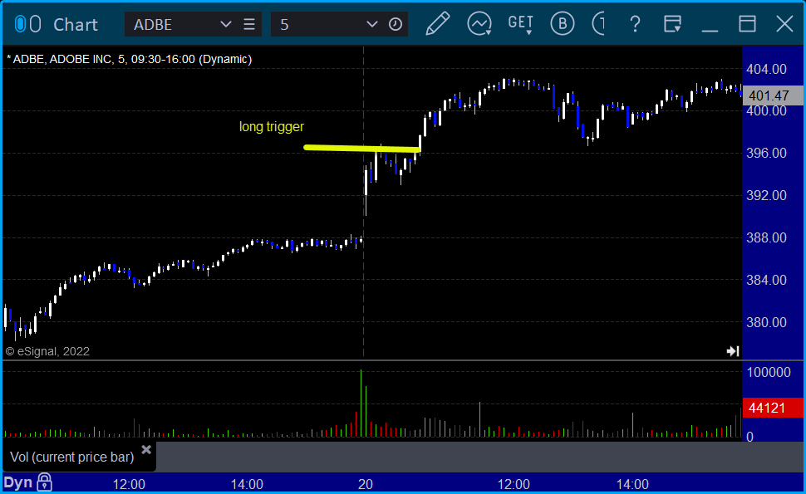Click the 404.00 price axis label
The width and height of the screenshot is (806, 494).
(x=766, y=69)
